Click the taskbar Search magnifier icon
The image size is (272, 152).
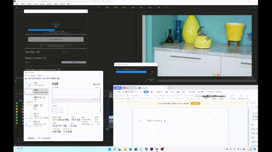[115, 149]
